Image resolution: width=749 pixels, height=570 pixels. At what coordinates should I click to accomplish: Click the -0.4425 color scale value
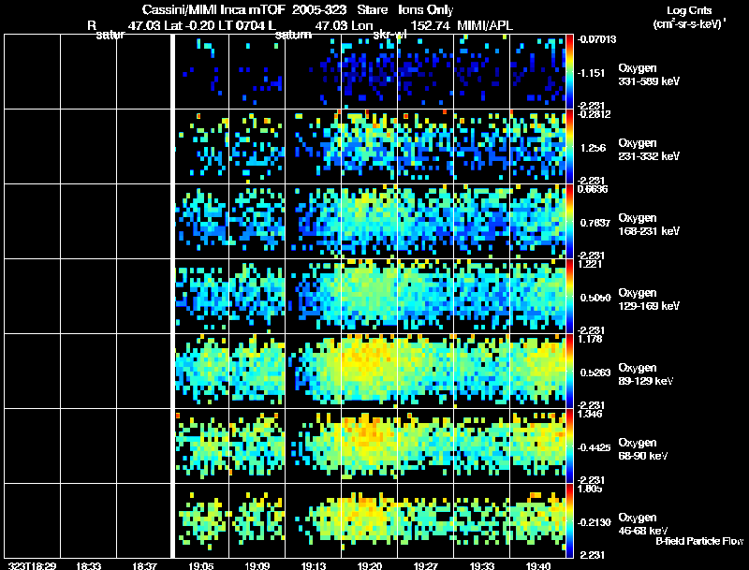594,447
